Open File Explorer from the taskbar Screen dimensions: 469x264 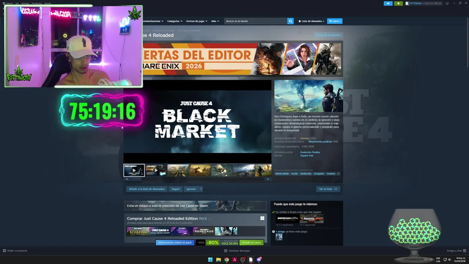tap(218, 260)
